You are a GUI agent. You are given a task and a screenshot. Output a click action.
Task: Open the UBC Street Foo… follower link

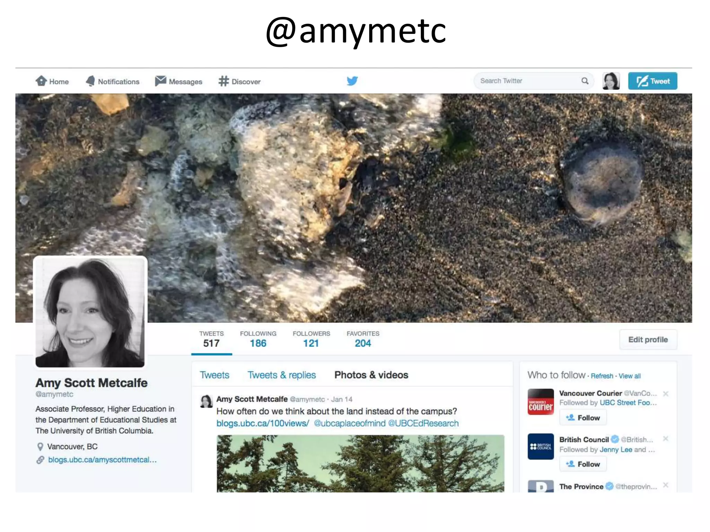(628, 403)
